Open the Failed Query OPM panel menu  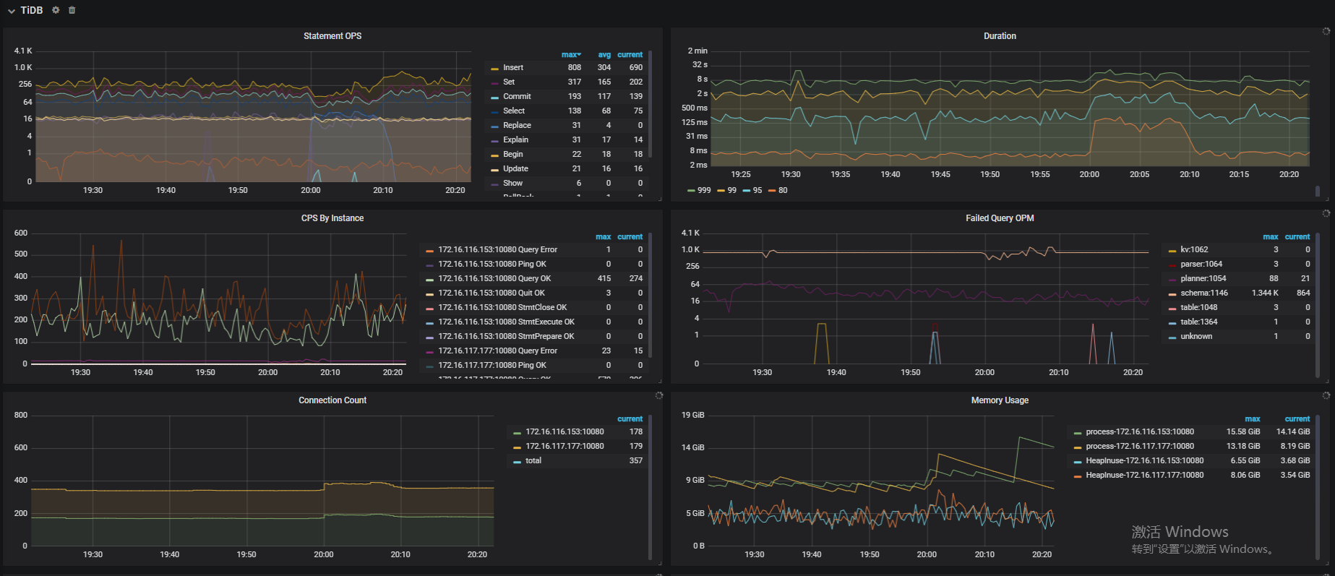coord(999,218)
